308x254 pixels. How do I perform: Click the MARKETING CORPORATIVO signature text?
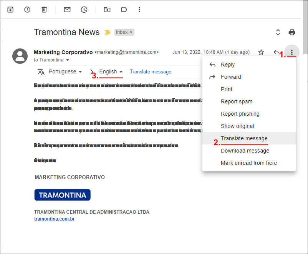tap(70, 177)
